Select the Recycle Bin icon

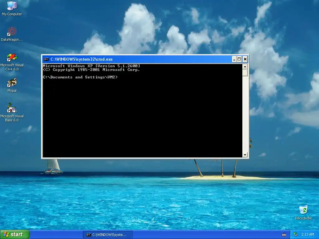point(303,212)
